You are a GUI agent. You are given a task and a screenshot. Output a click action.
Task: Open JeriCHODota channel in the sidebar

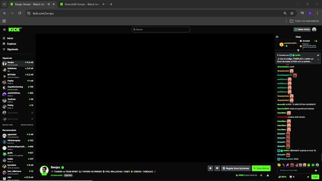[x=18, y=94]
